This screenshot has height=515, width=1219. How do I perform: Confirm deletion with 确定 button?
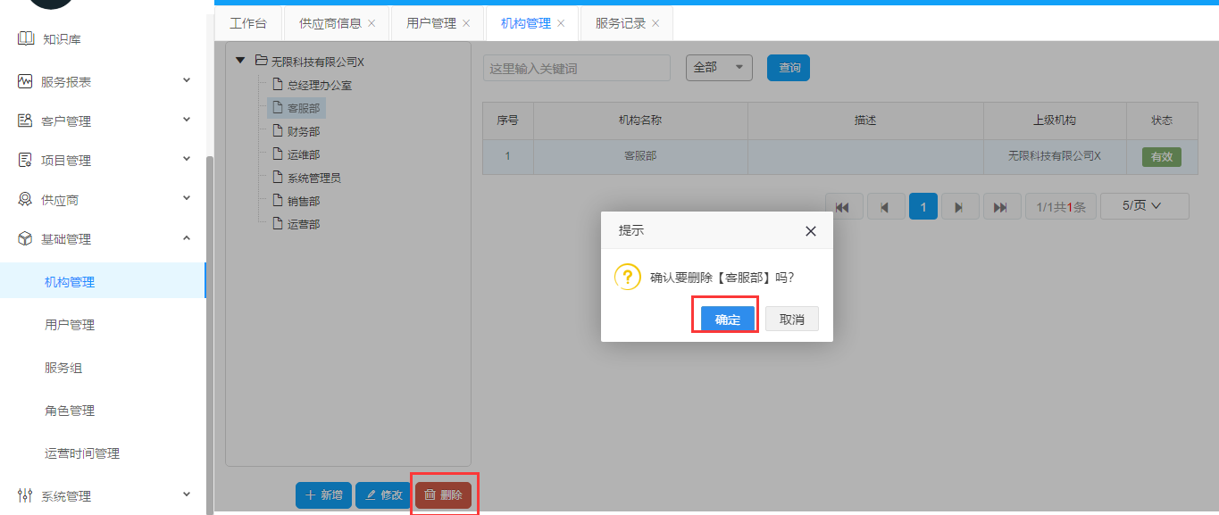(x=728, y=320)
